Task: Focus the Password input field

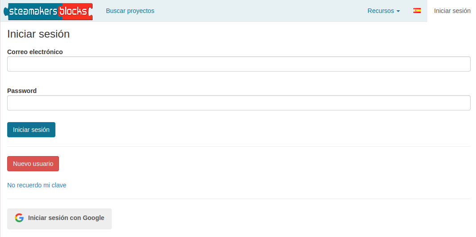Action: pos(239,103)
